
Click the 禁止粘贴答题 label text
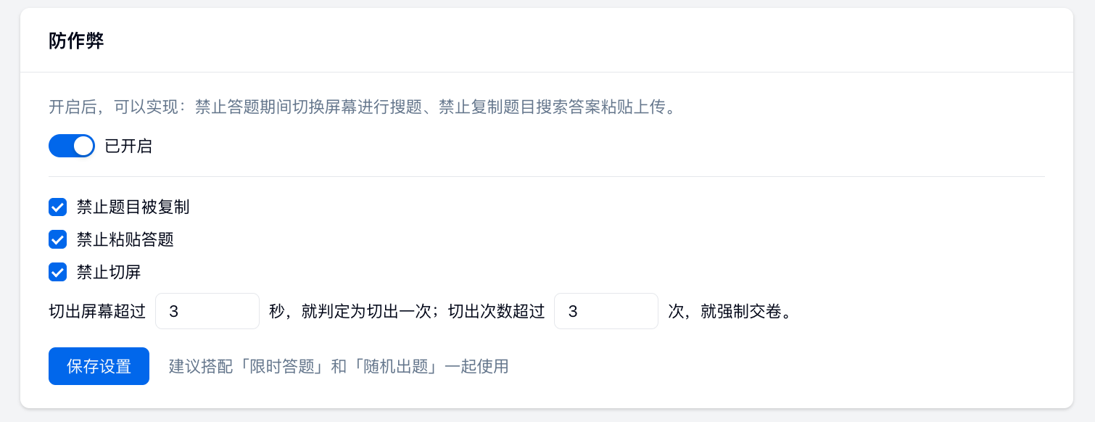[125, 239]
